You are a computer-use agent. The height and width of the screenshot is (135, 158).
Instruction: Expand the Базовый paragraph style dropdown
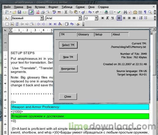42,18
